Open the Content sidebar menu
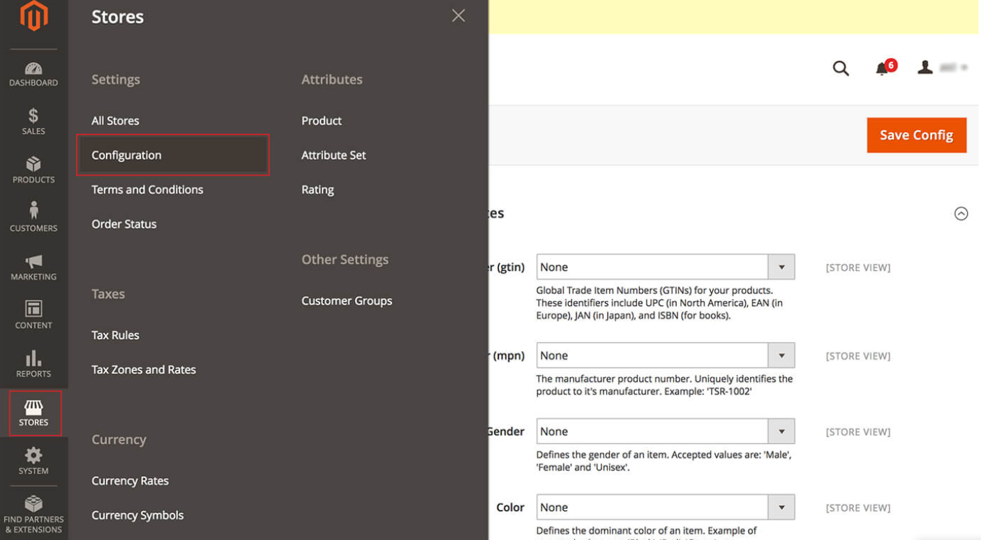Image resolution: width=981 pixels, height=540 pixels. click(x=33, y=315)
